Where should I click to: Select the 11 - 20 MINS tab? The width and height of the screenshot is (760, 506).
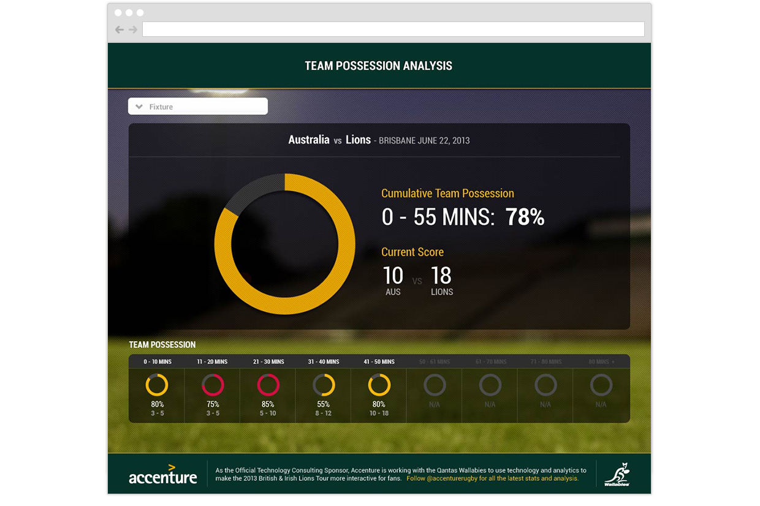point(213,361)
